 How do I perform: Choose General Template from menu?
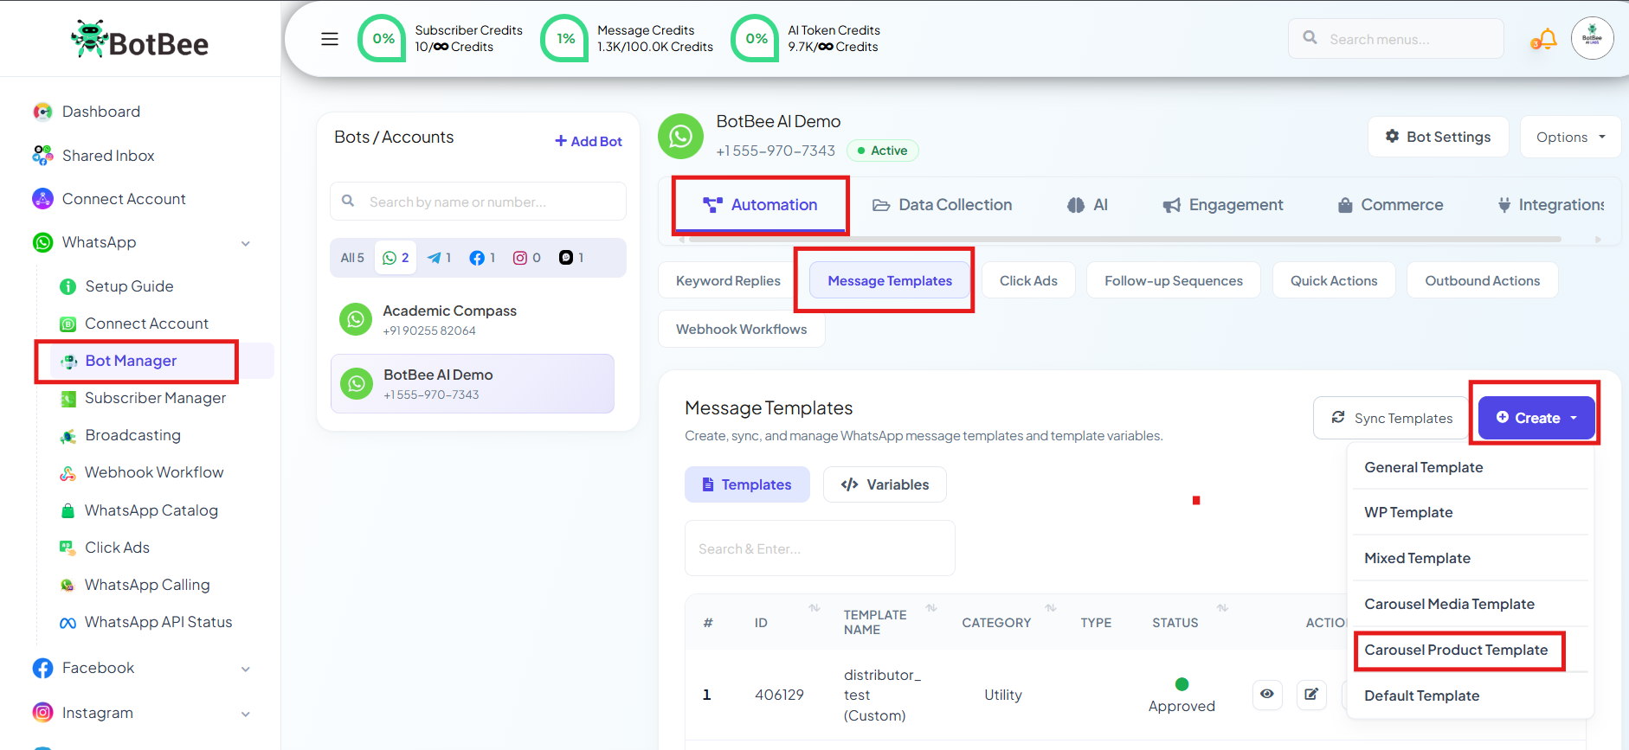click(1470, 467)
